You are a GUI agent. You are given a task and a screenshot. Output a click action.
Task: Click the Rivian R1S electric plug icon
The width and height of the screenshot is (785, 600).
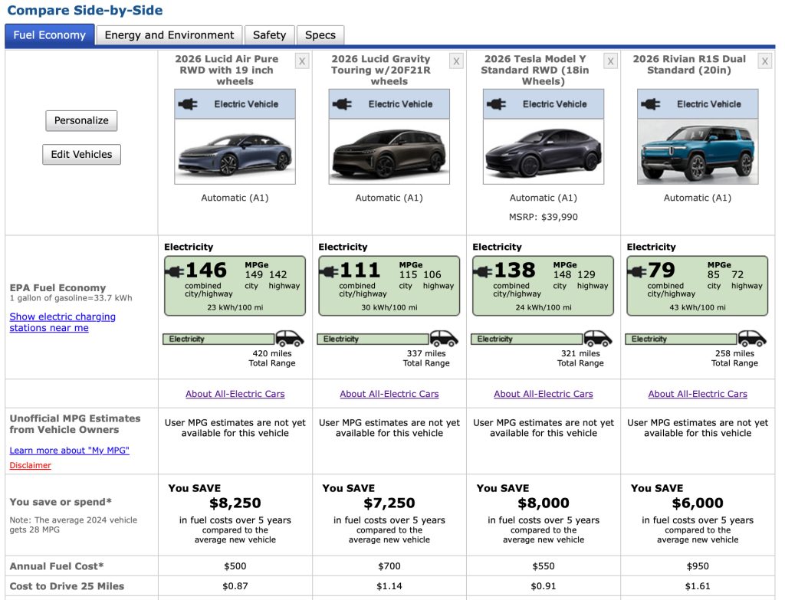pyautogui.click(x=650, y=104)
